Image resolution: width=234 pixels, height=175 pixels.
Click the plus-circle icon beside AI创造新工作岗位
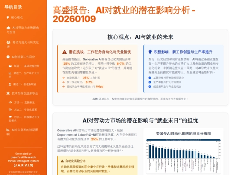click(8, 57)
